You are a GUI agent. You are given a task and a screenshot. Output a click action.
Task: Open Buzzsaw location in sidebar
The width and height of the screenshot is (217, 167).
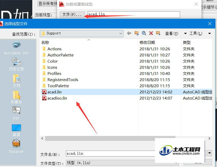point(16,146)
